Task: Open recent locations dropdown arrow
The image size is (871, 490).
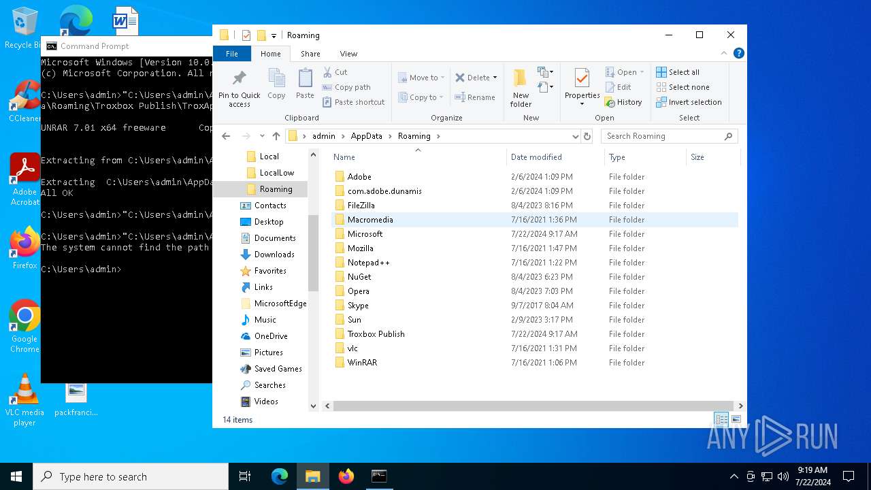Action: click(x=262, y=136)
